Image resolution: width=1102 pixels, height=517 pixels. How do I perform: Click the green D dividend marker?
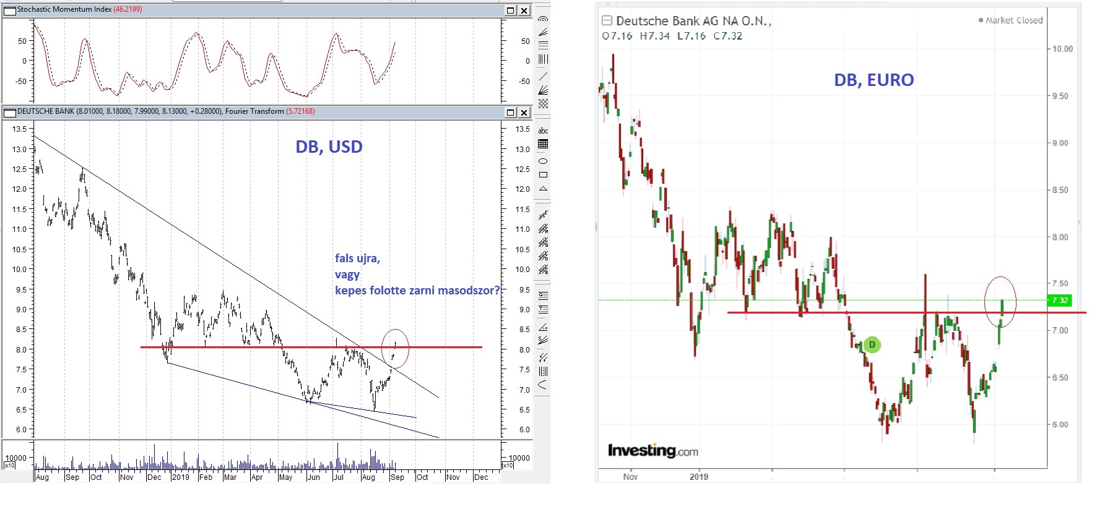pyautogui.click(x=872, y=344)
